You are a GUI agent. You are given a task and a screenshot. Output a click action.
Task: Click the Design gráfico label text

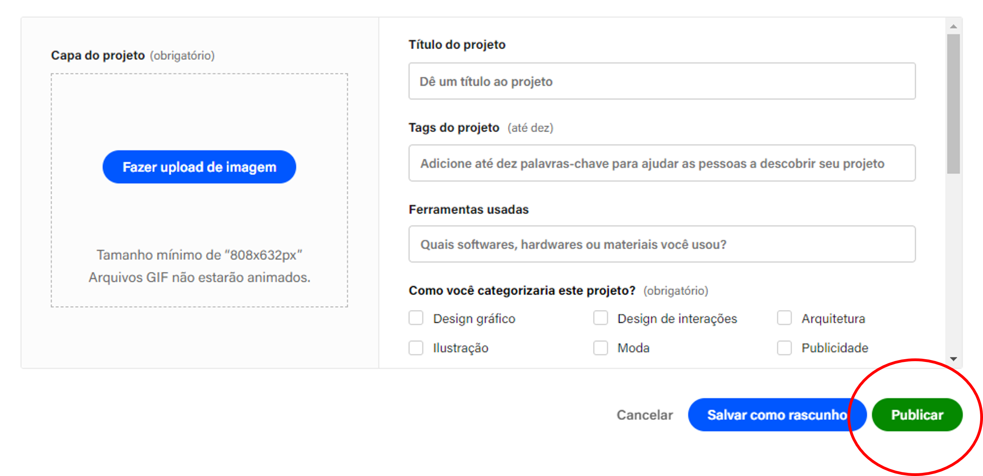[474, 318]
